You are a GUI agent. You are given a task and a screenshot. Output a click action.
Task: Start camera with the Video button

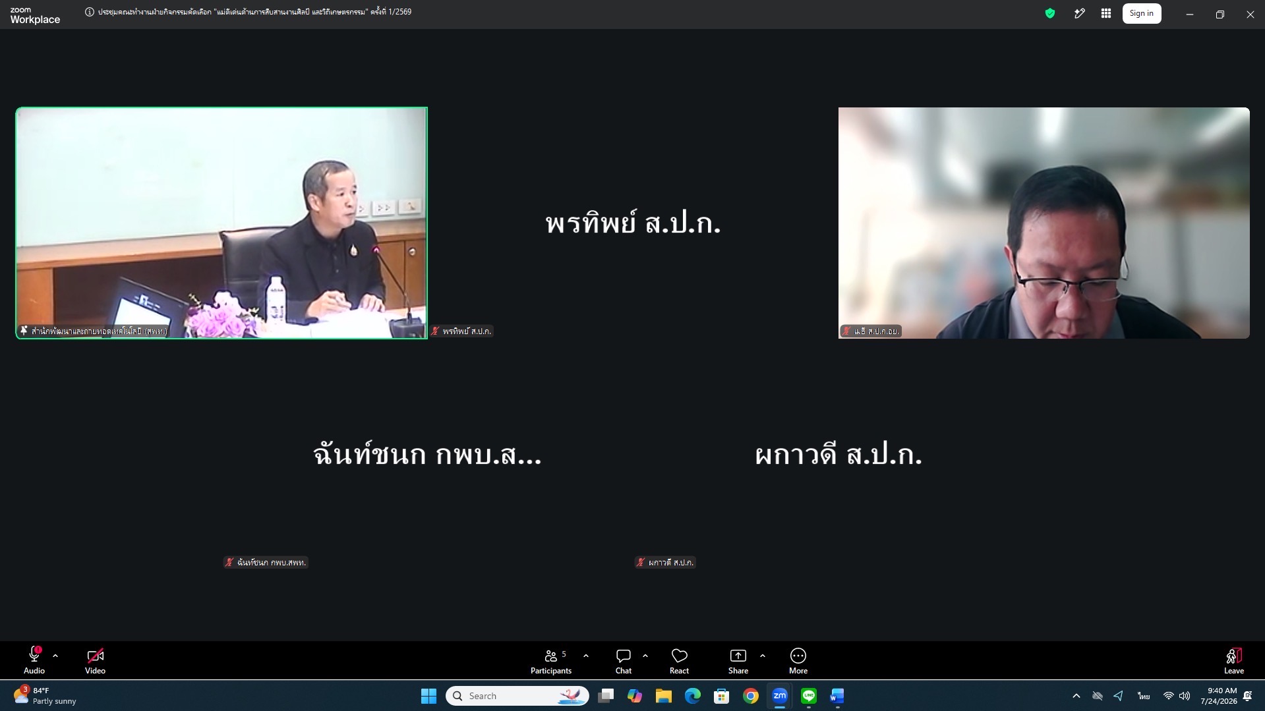coord(95,661)
